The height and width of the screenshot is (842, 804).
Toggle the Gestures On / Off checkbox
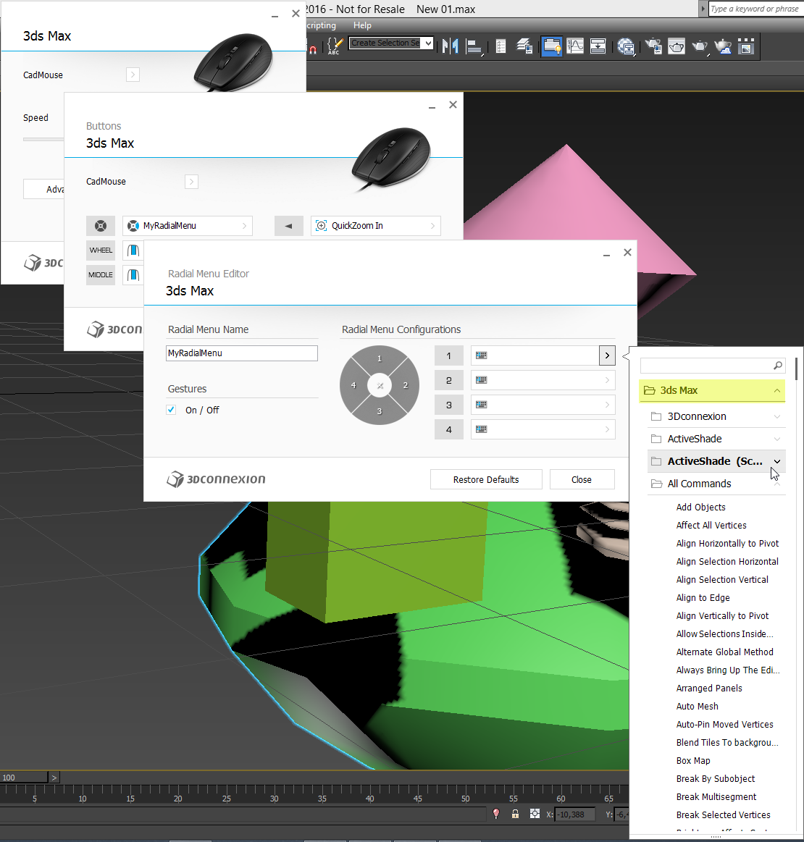point(172,410)
